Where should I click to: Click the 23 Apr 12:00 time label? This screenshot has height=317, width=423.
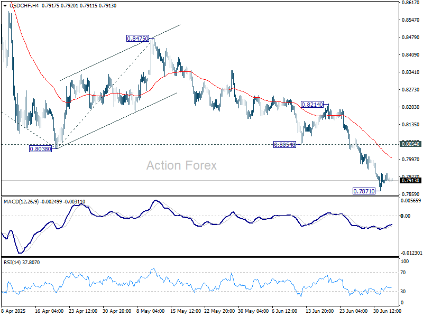tap(83, 311)
